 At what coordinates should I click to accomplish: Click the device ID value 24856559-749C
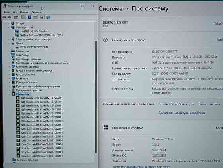point(182,68)
